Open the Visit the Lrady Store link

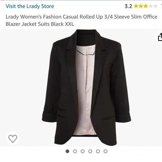[30, 6]
